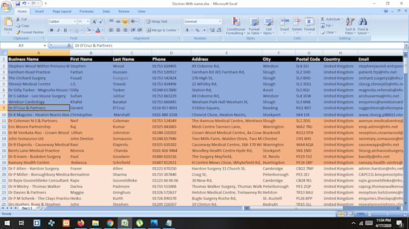The image size is (409, 229).
Task: Open Find & Select menu
Action: click(x=363, y=26)
